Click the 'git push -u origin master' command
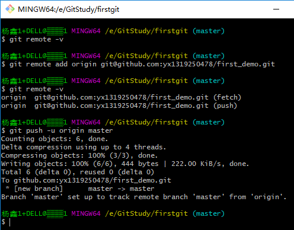 (x=57, y=130)
